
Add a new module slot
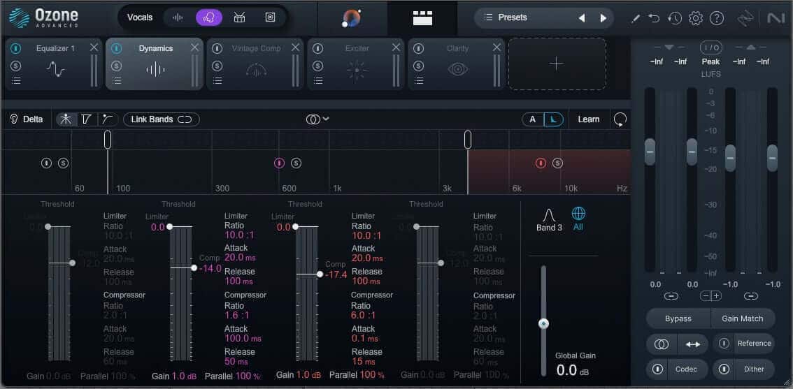click(x=557, y=64)
